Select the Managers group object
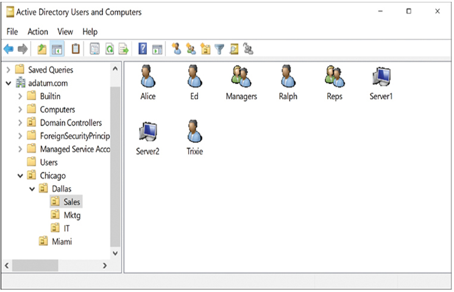This screenshot has width=454, height=292. [x=241, y=82]
